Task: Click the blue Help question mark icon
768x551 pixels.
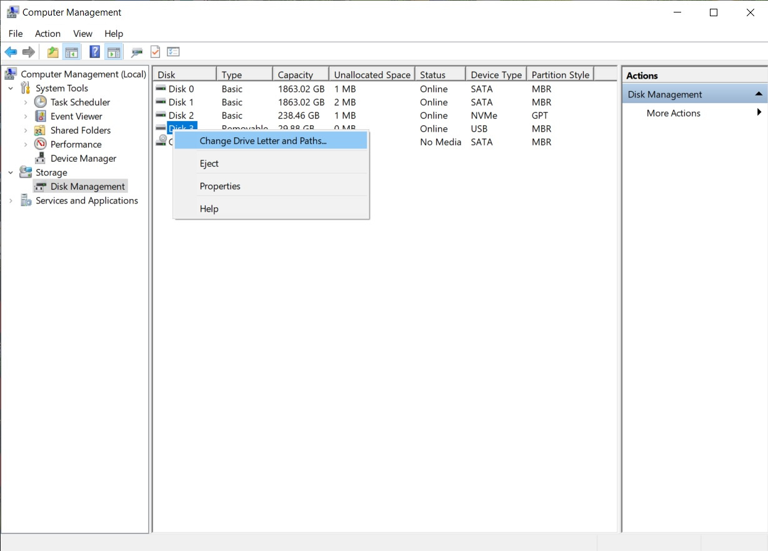Action: pyautogui.click(x=95, y=52)
